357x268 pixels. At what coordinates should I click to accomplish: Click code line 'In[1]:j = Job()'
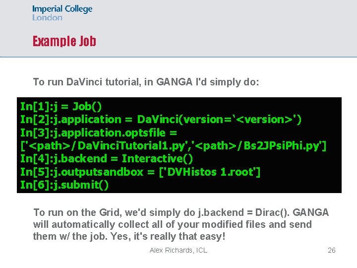[x=61, y=107]
